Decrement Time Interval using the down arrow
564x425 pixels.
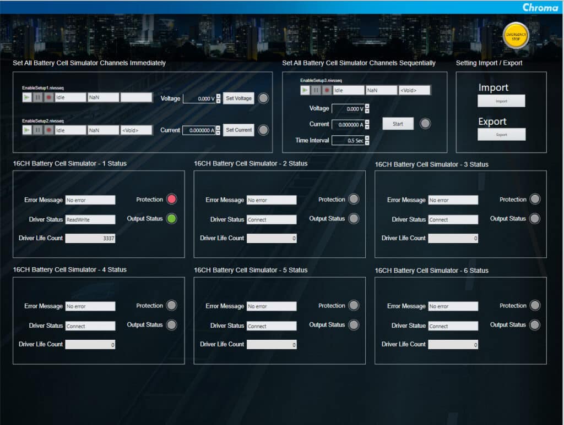click(x=367, y=142)
